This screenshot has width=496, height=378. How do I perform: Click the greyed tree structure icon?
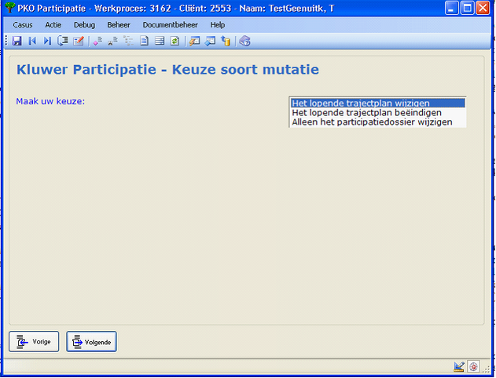tap(128, 41)
